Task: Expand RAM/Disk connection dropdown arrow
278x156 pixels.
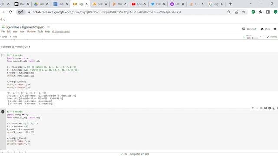Action: [261, 37]
